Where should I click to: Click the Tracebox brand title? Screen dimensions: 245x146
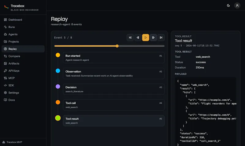(x=17, y=6)
